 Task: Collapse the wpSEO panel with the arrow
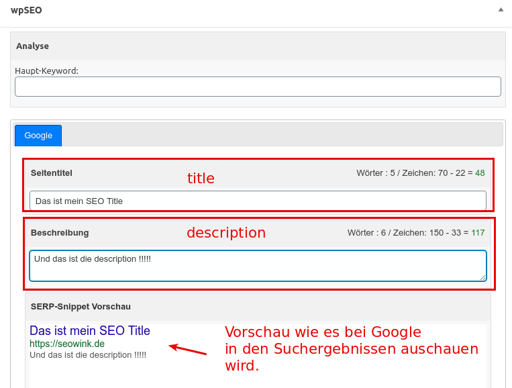tap(501, 10)
